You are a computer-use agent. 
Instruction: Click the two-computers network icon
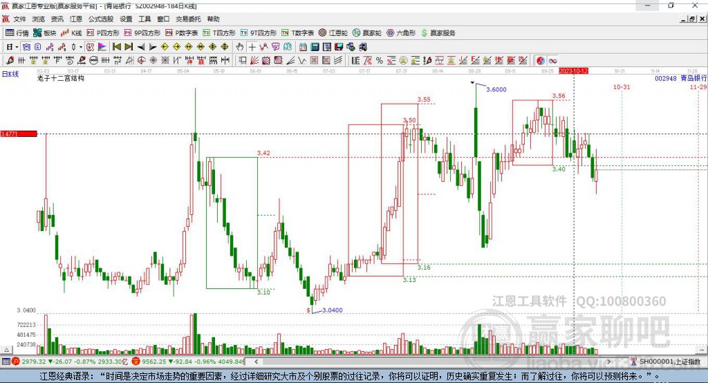click(x=362, y=47)
